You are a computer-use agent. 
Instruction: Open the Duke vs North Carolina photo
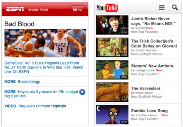[45, 43]
